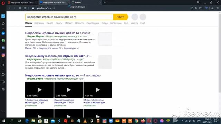Play the 4:01 HD video thumbnail
The height and width of the screenshot is (124, 221).
(98, 90)
